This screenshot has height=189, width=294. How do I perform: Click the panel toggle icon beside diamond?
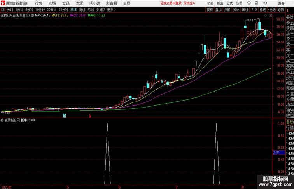click(x=270, y=16)
